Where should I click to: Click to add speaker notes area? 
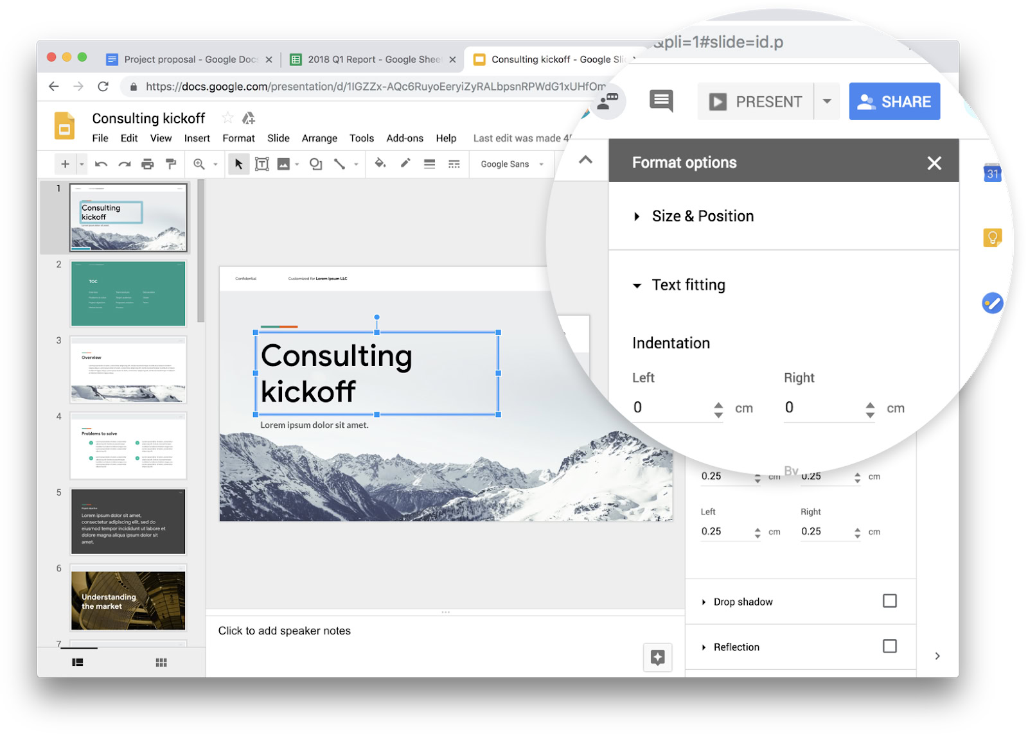[x=285, y=631]
